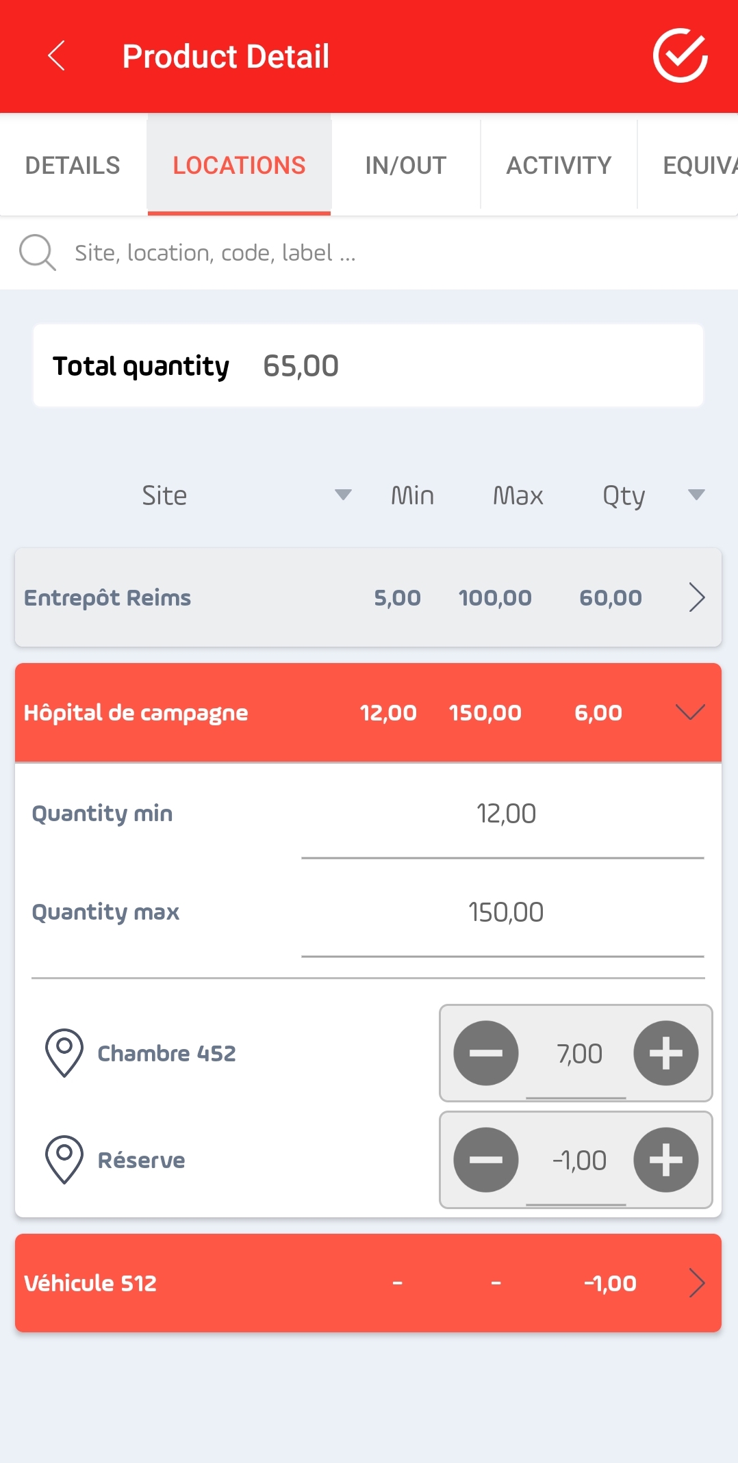Screen dimensions: 738x1463
Task: Increase Chambre 452 quantity with plus
Action: click(x=666, y=1053)
